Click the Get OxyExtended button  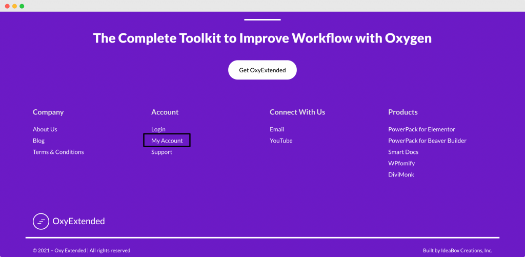[x=262, y=70]
